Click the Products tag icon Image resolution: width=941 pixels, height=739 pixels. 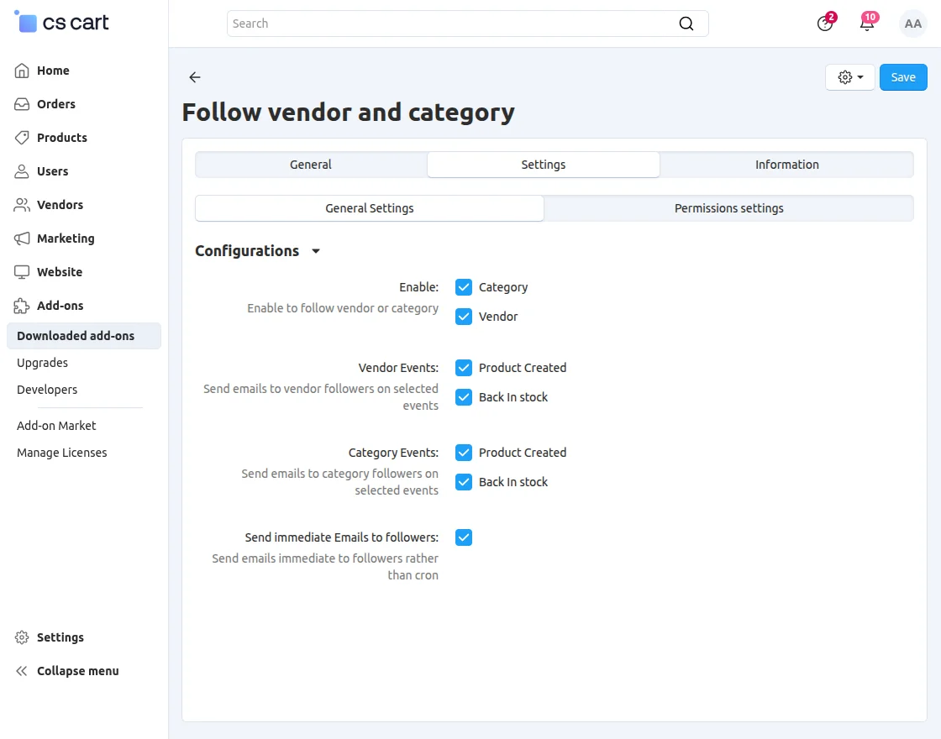click(22, 138)
